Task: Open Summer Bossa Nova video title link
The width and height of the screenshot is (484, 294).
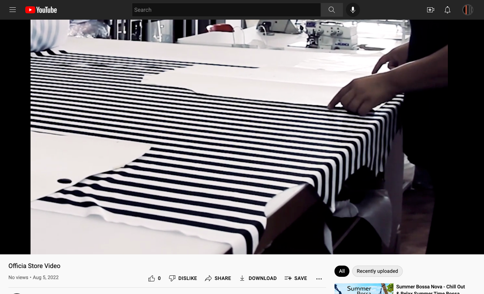Action: point(430,287)
